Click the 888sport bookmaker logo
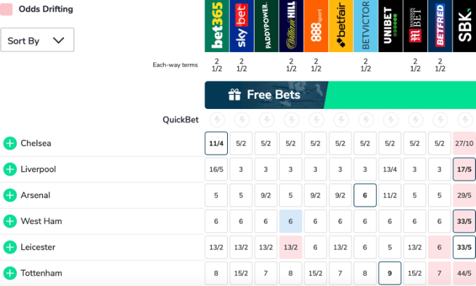This screenshot has height=286, width=476. click(x=315, y=26)
